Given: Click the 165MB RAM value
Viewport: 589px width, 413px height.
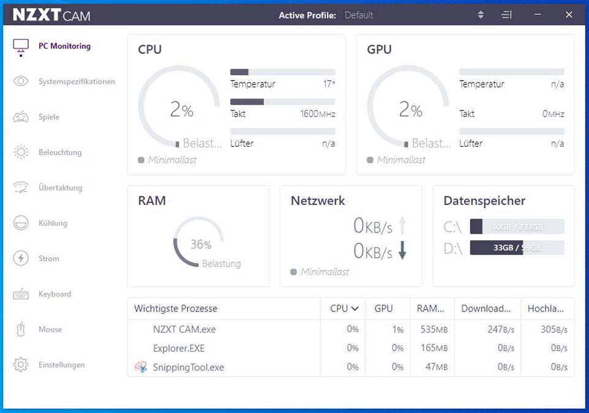Looking at the screenshot, I should pyautogui.click(x=434, y=348).
